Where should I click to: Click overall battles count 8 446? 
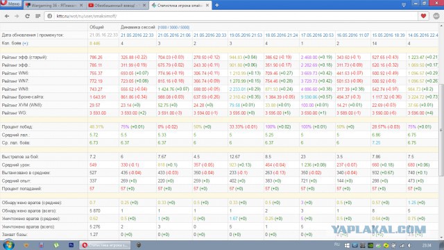point(95,43)
